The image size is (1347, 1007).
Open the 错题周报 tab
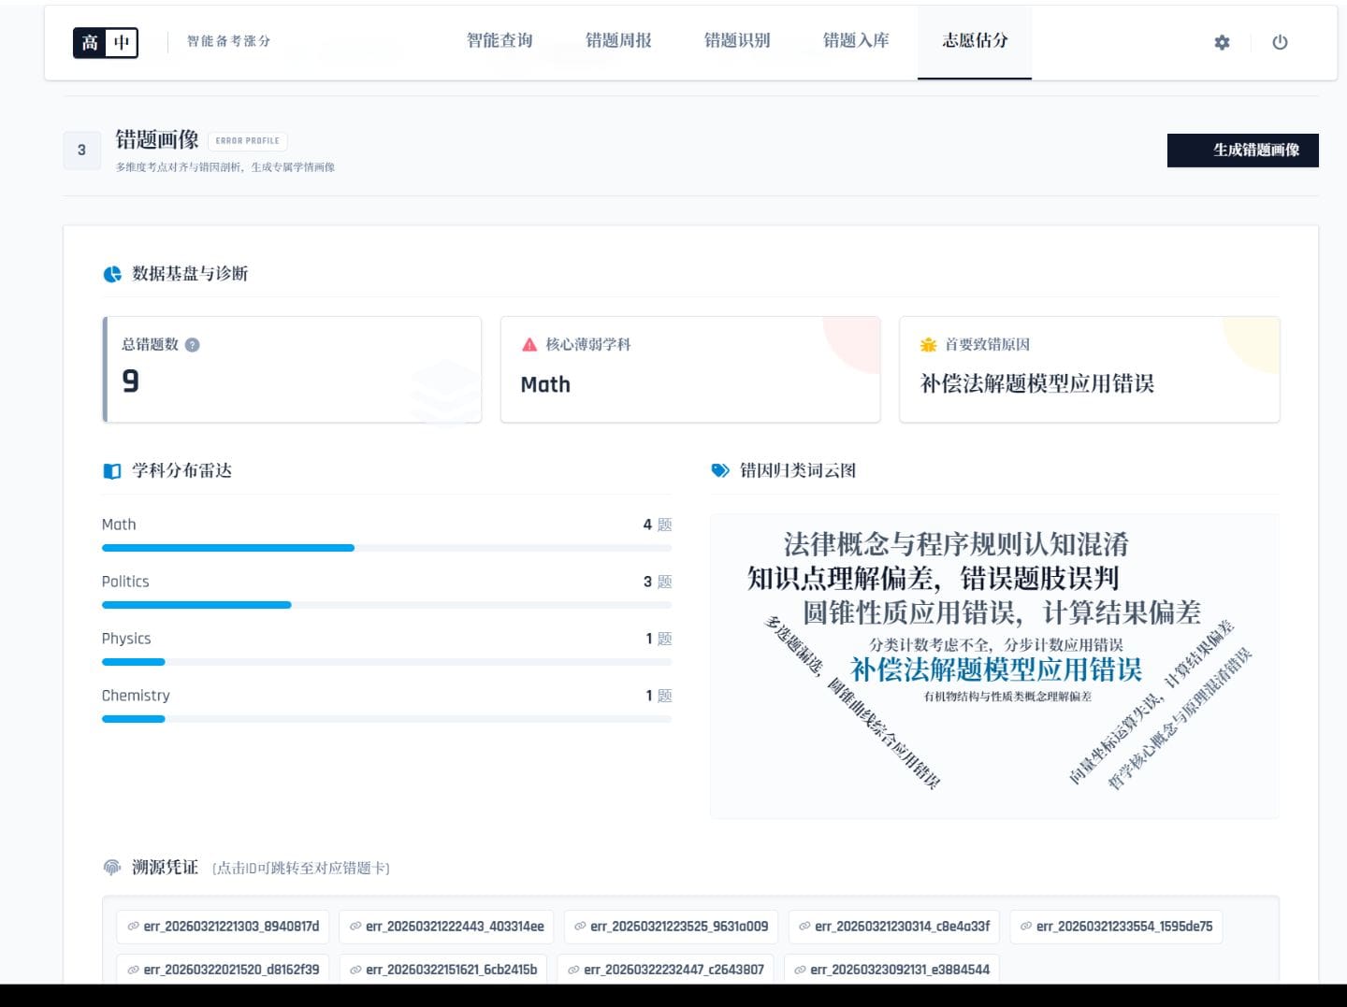coord(618,41)
